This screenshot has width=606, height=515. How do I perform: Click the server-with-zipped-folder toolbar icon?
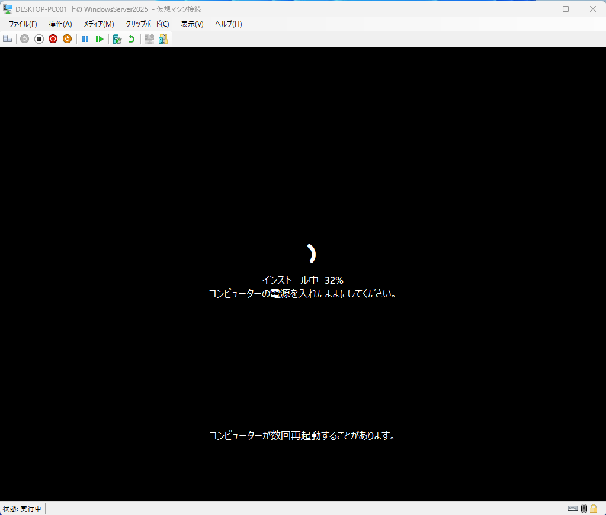[163, 39]
